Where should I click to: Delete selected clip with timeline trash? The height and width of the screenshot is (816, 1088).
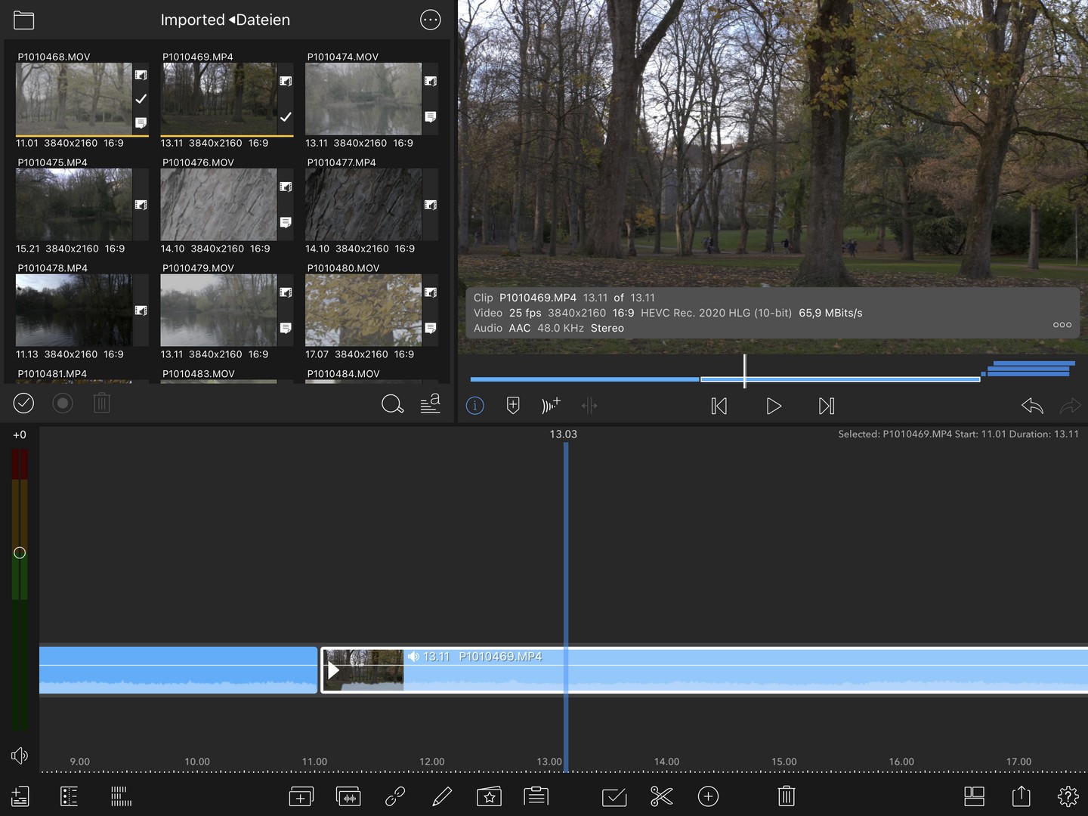point(787,796)
